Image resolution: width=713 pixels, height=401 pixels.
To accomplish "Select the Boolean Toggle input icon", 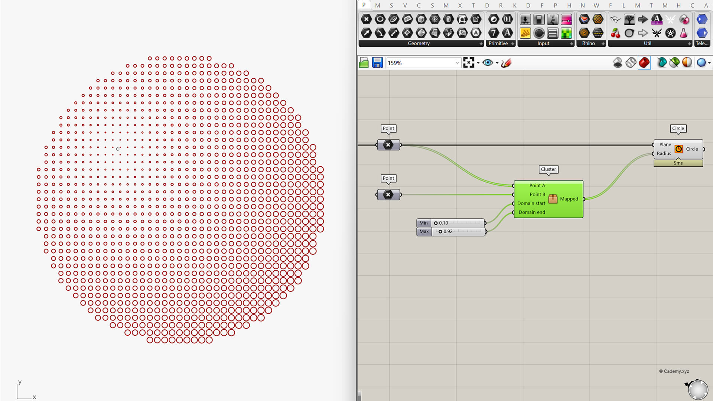I will coord(539,19).
